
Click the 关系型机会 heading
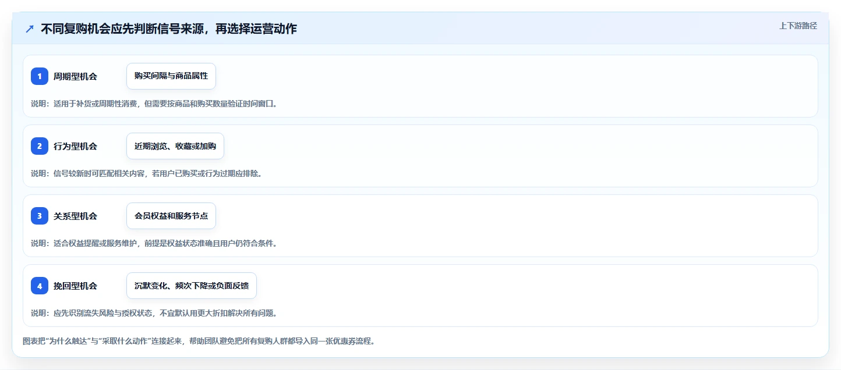75,216
